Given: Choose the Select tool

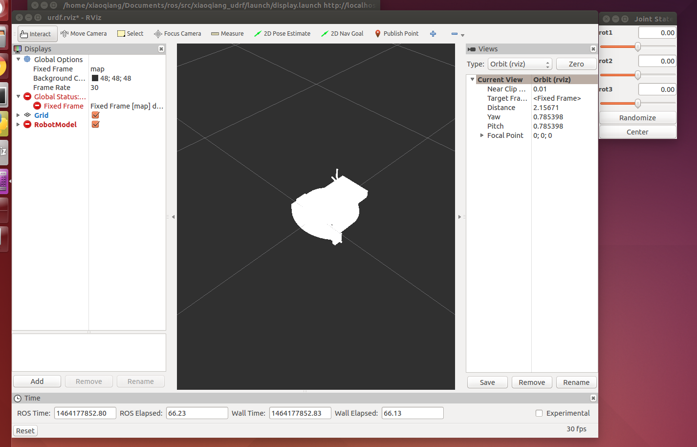Looking at the screenshot, I should (131, 34).
